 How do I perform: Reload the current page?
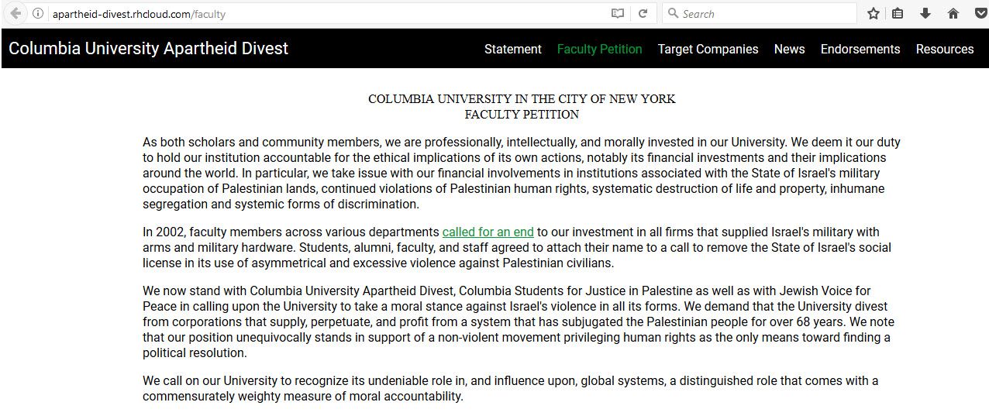tap(643, 13)
